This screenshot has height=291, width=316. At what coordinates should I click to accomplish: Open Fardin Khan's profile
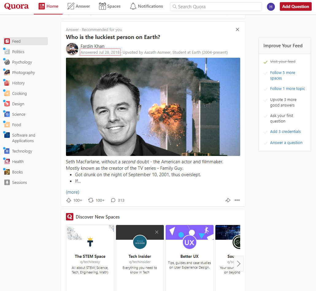(92, 46)
